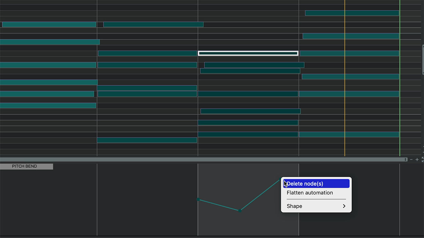Click the green vertical marker line
The image size is (424, 238).
tap(400, 102)
